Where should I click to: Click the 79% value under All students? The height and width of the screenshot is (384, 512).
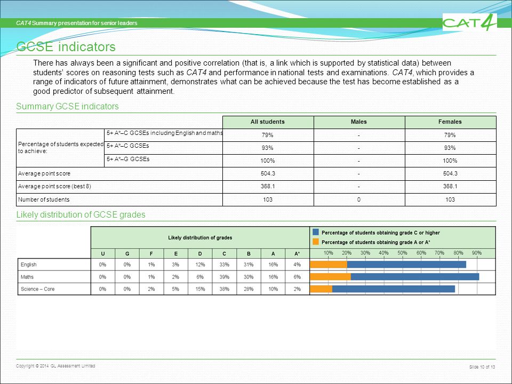pos(267,135)
